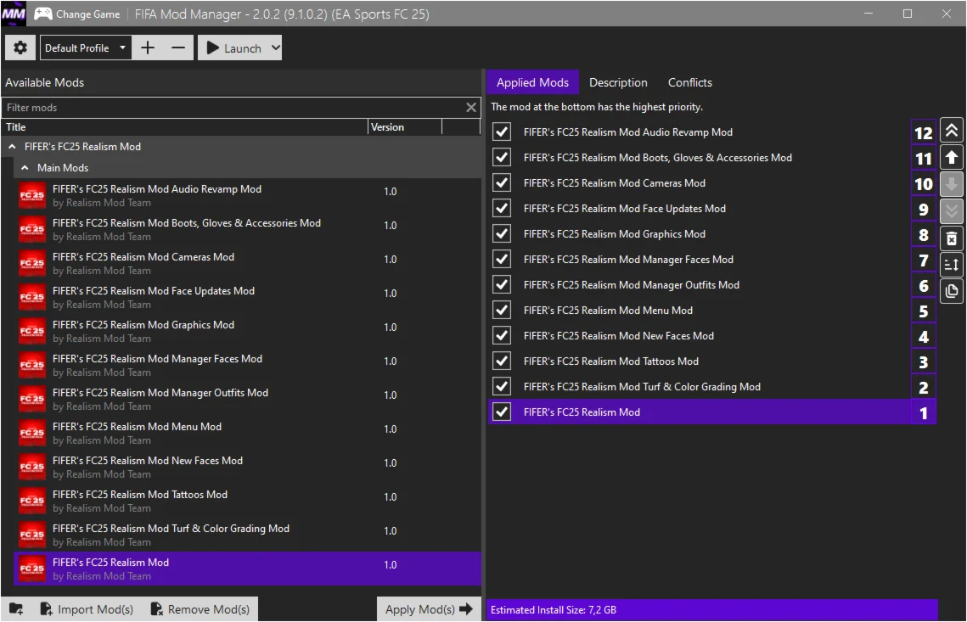Collapse the Main Mods tree section

point(25,168)
